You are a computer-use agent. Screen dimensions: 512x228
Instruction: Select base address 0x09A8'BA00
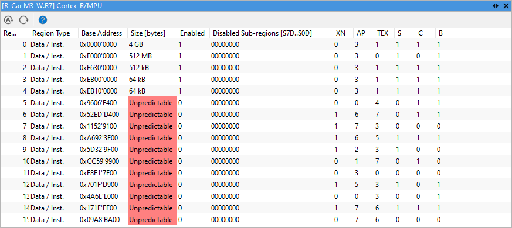[100, 220]
